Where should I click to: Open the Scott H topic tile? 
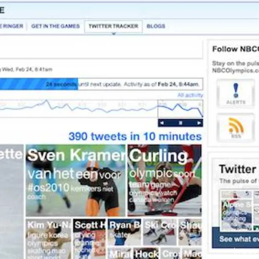pyautogui.click(x=89, y=239)
